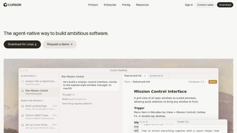Click spinner icon beside Analyze Tab vs Agent Usage

23,82
